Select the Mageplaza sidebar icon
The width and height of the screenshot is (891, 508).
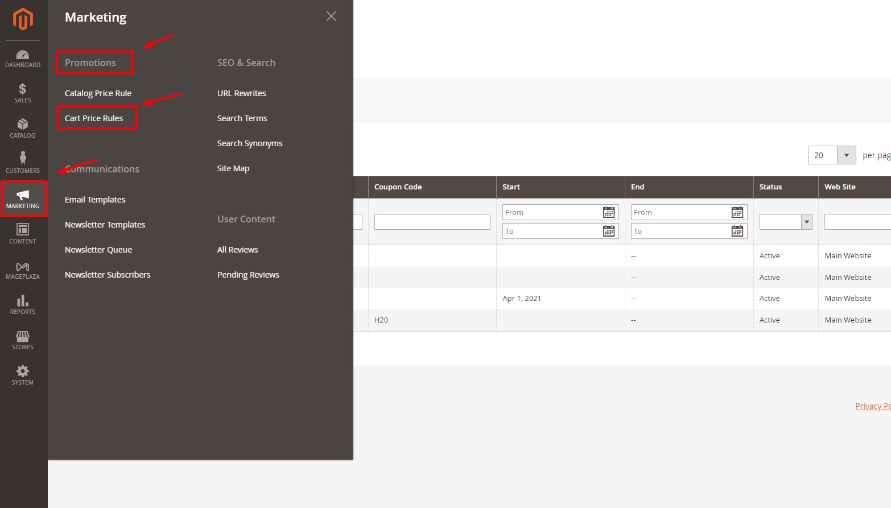[x=23, y=269]
